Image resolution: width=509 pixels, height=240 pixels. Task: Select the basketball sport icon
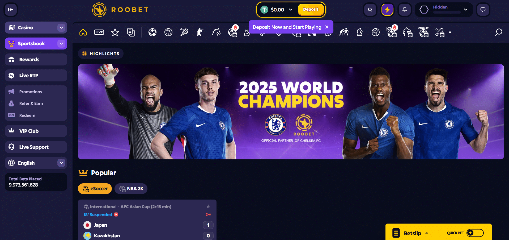(x=168, y=32)
